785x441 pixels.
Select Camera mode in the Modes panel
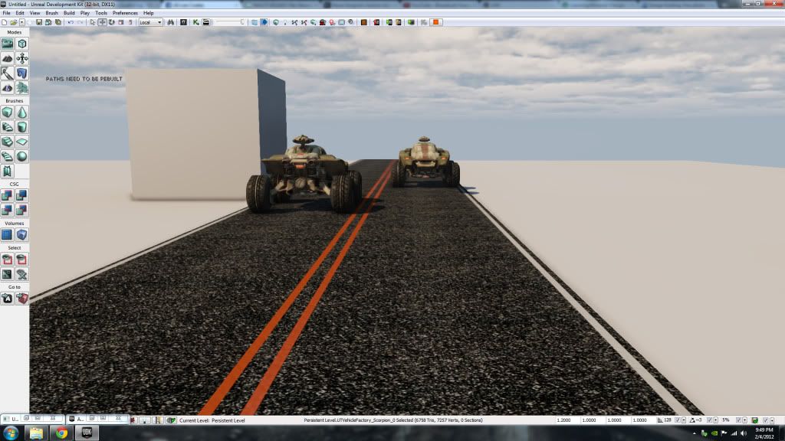(x=7, y=44)
